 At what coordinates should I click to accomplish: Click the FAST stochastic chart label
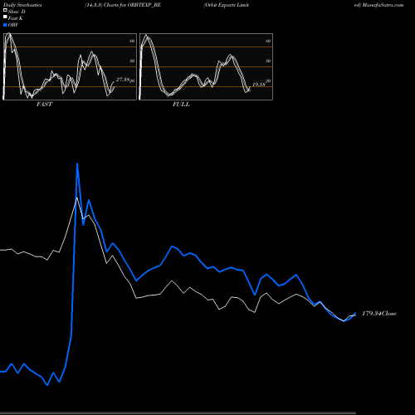44,105
